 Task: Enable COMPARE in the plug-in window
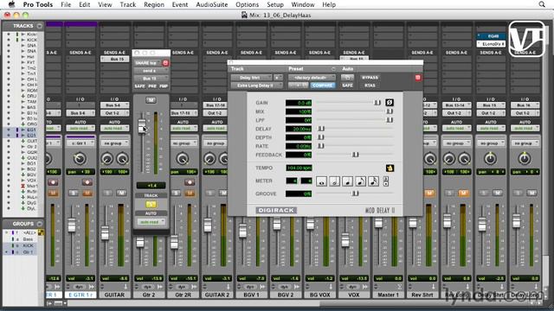[323, 86]
